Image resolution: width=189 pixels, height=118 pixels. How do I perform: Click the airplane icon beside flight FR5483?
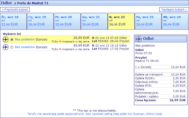coord(5,39)
